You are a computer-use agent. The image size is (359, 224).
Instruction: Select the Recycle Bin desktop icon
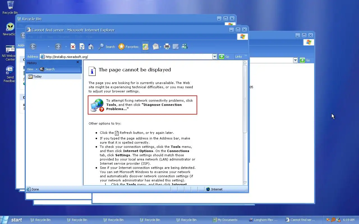pos(10,8)
